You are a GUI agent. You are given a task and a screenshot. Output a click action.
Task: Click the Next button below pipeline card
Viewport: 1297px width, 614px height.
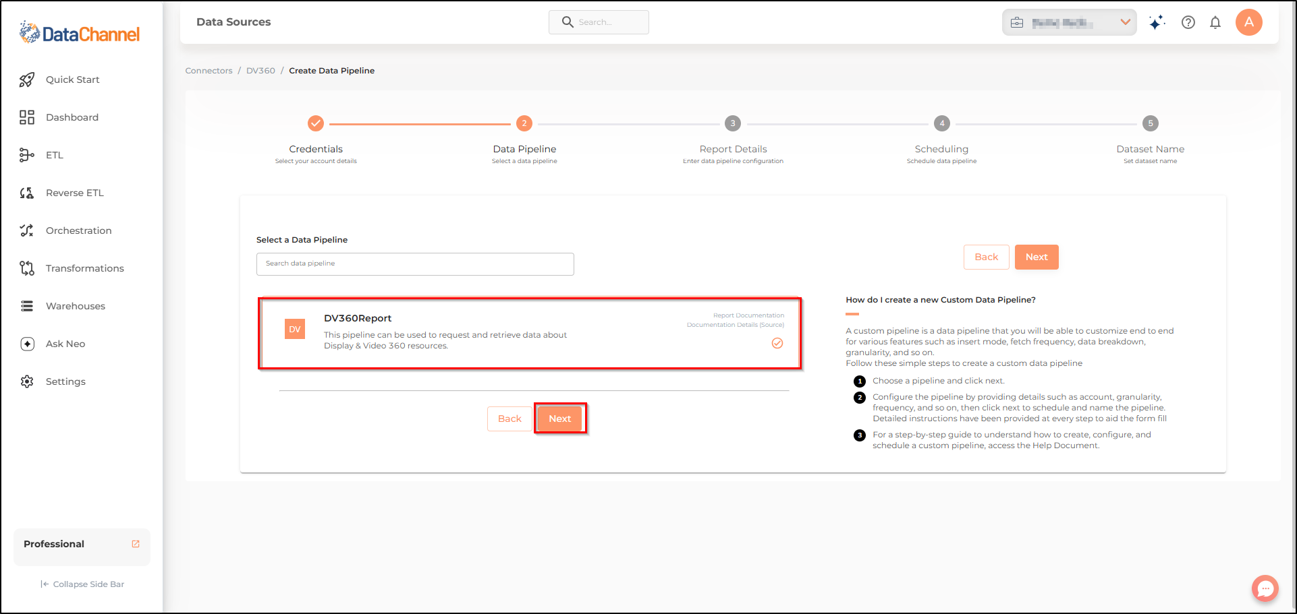click(x=560, y=419)
